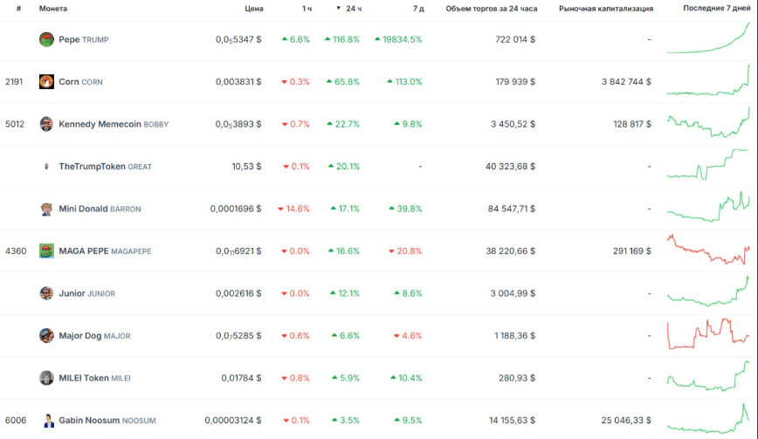Image resolution: width=758 pixels, height=439 pixels.
Task: View the Pepe TRUMP 7-day sparkline chart
Action: pos(708,38)
